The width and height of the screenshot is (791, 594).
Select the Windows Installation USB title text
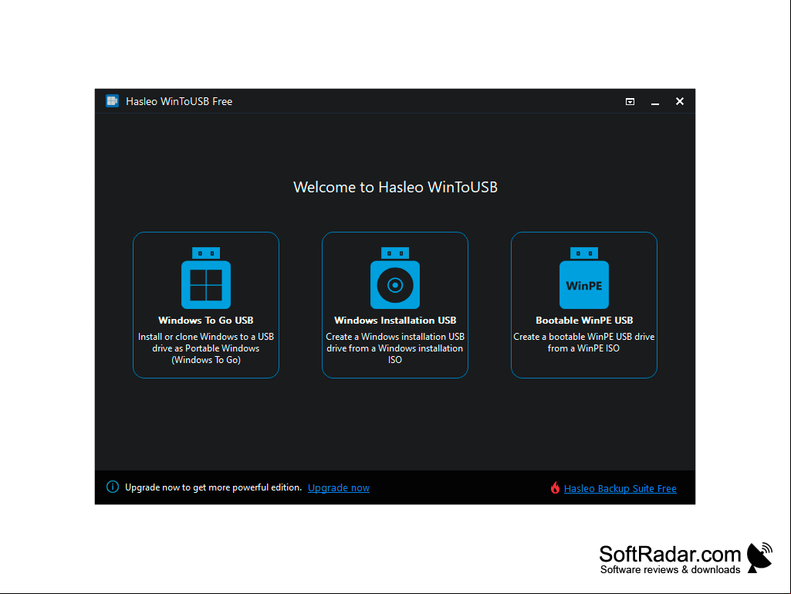coord(395,321)
